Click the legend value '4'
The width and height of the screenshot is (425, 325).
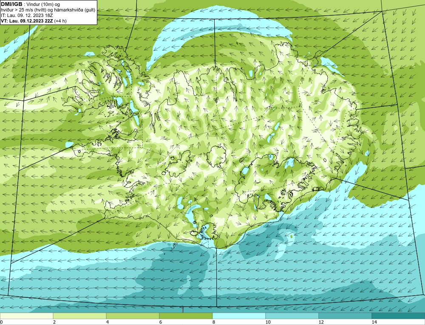pos(108,322)
